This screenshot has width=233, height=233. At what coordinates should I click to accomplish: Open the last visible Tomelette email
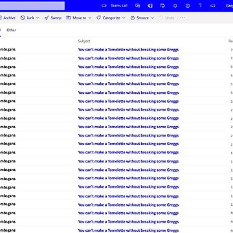coord(116,230)
